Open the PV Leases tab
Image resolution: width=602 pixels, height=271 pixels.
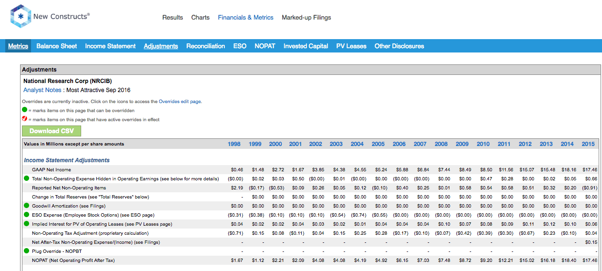click(x=351, y=46)
